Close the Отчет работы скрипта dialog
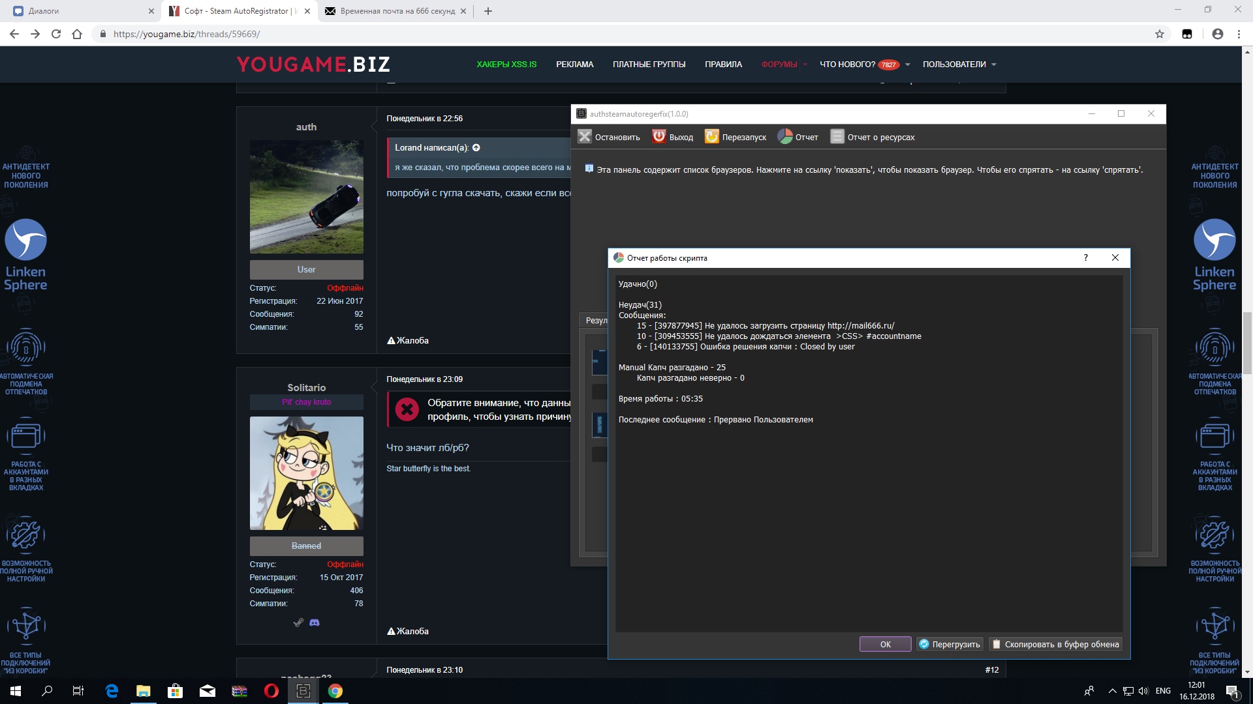 [1115, 257]
